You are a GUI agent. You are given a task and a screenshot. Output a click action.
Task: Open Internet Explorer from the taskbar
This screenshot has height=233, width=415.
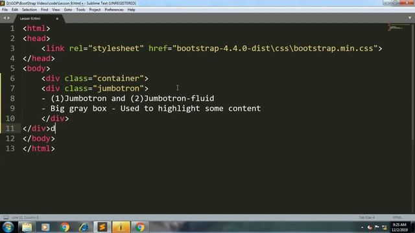[84, 227]
